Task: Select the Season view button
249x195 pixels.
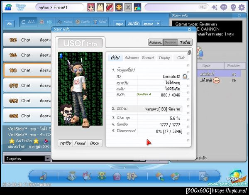Action: click(x=170, y=42)
